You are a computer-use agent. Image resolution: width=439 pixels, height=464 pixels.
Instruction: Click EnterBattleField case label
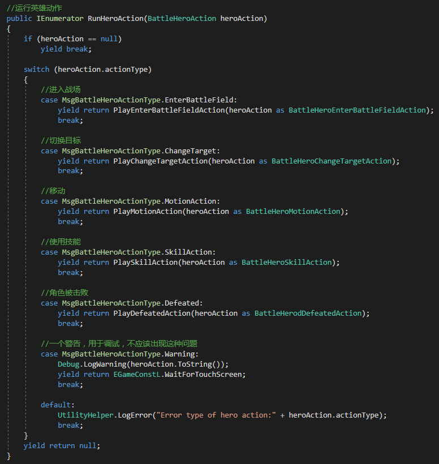coord(199,100)
